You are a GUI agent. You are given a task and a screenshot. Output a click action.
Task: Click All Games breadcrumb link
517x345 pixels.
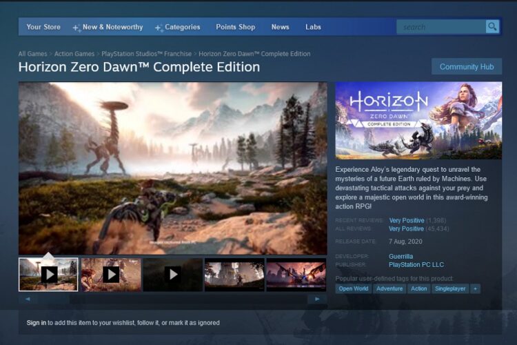(32, 54)
